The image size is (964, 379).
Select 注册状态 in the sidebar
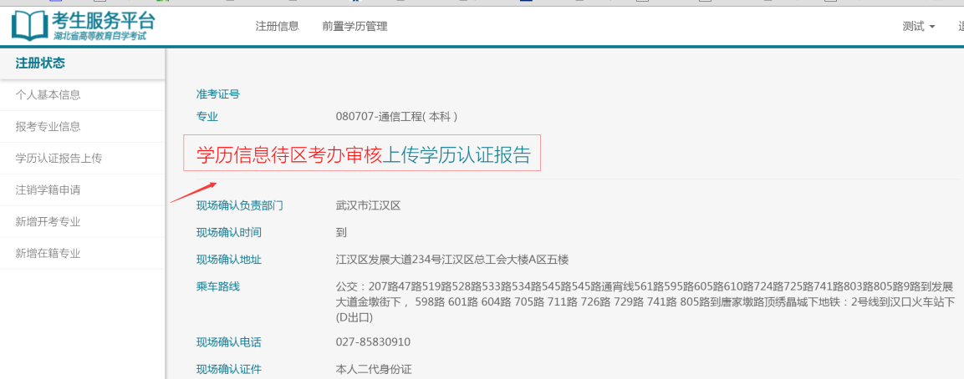tap(40, 63)
